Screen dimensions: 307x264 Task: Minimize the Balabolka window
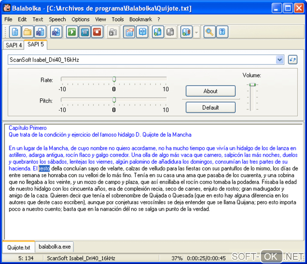point(276,8)
